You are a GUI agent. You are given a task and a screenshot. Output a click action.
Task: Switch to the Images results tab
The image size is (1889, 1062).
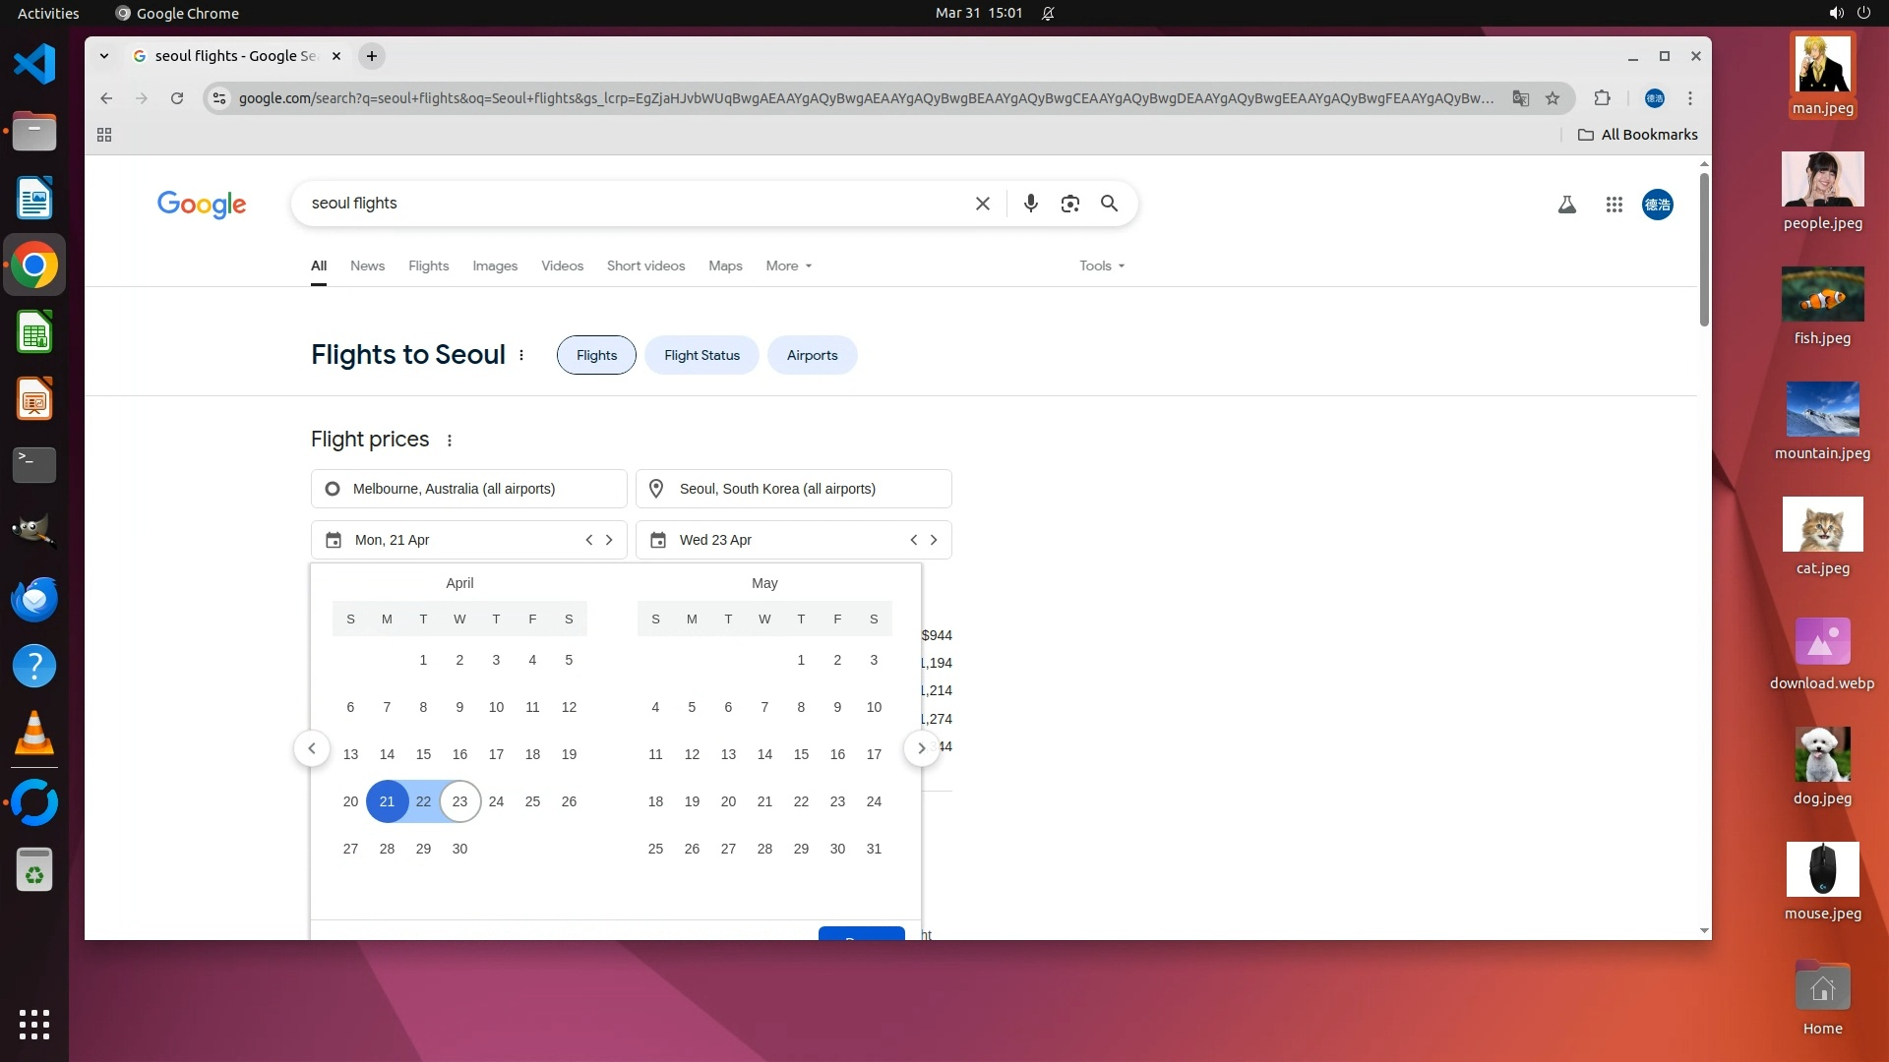coord(494,265)
